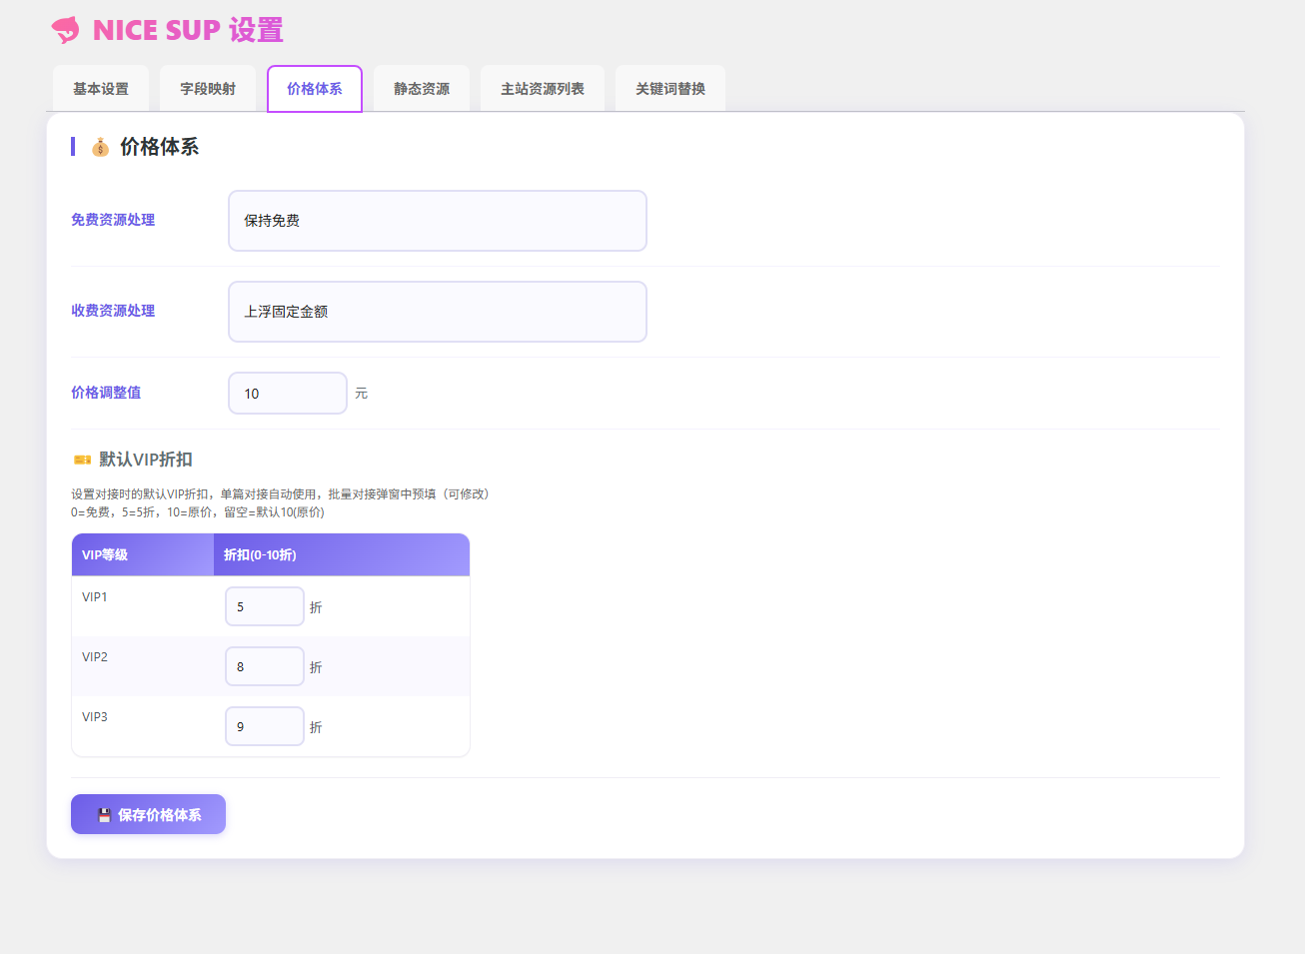Image resolution: width=1305 pixels, height=954 pixels.
Task: Click the 价格体系 section heading
Action: pos(159,147)
